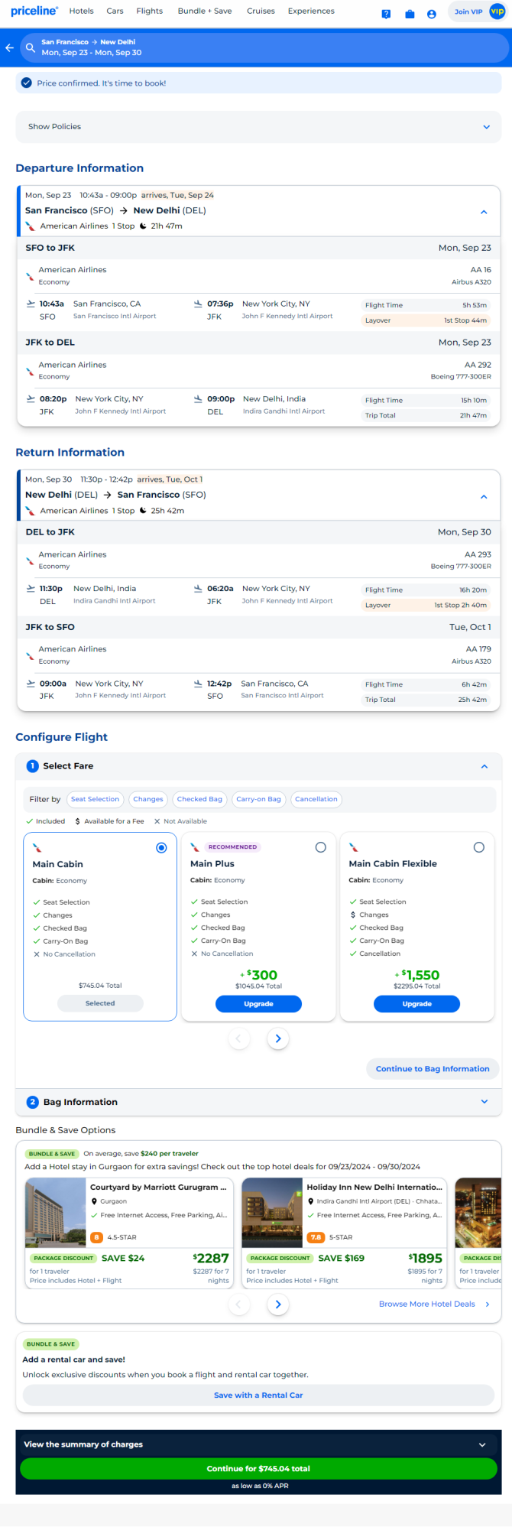The image size is (512, 1527).
Task: Select the Main Cabin Flexible radio button
Action: coord(479,847)
